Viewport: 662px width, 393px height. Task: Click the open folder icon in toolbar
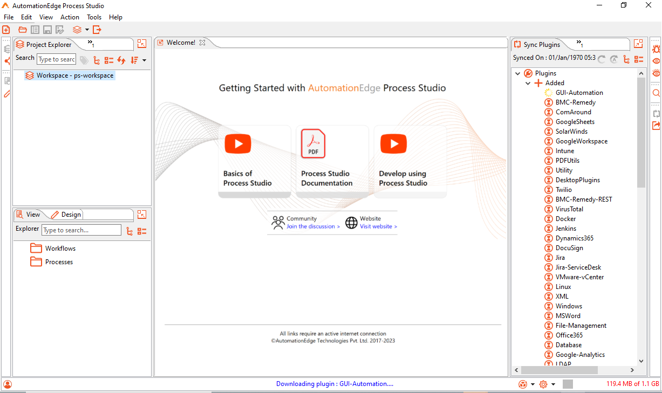point(23,30)
